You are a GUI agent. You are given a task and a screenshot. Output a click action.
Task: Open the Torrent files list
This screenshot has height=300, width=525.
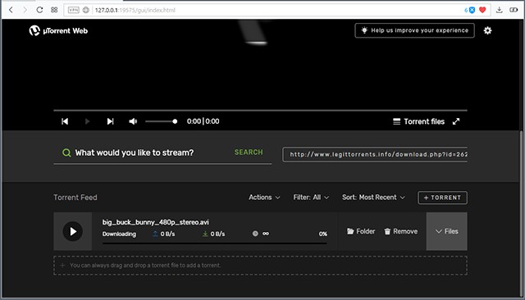(x=418, y=121)
